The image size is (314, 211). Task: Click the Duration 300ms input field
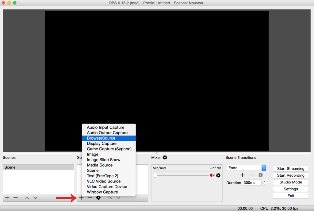[252, 183]
